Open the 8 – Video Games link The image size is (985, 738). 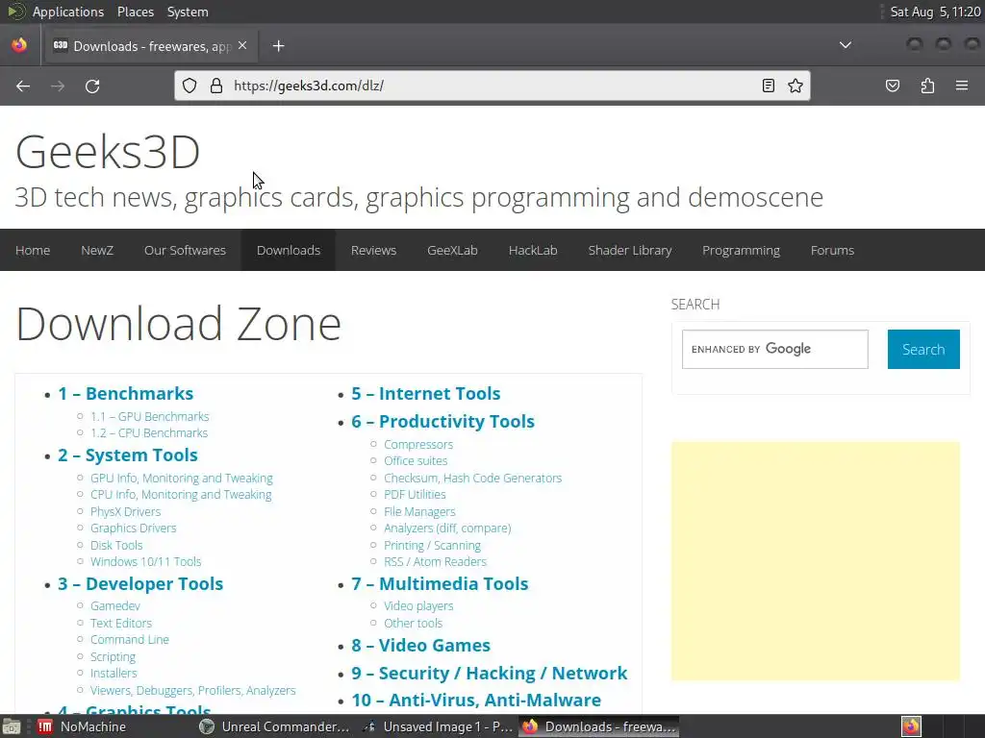[x=421, y=645]
